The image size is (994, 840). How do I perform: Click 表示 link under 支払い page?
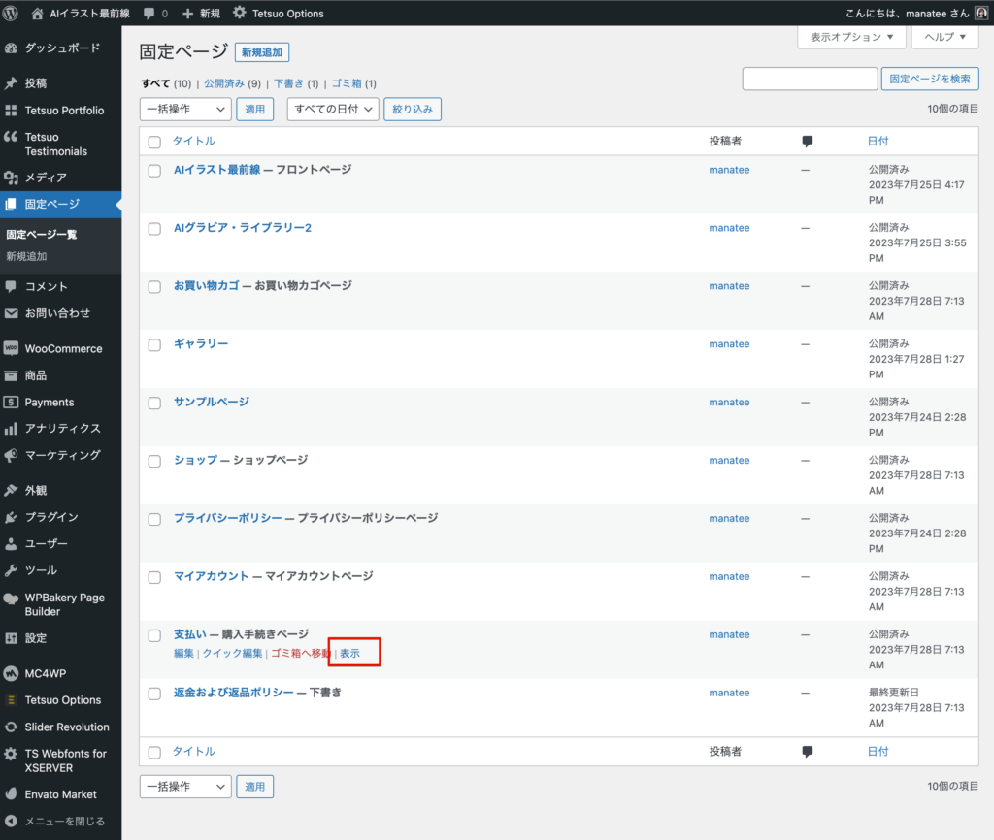click(x=349, y=654)
